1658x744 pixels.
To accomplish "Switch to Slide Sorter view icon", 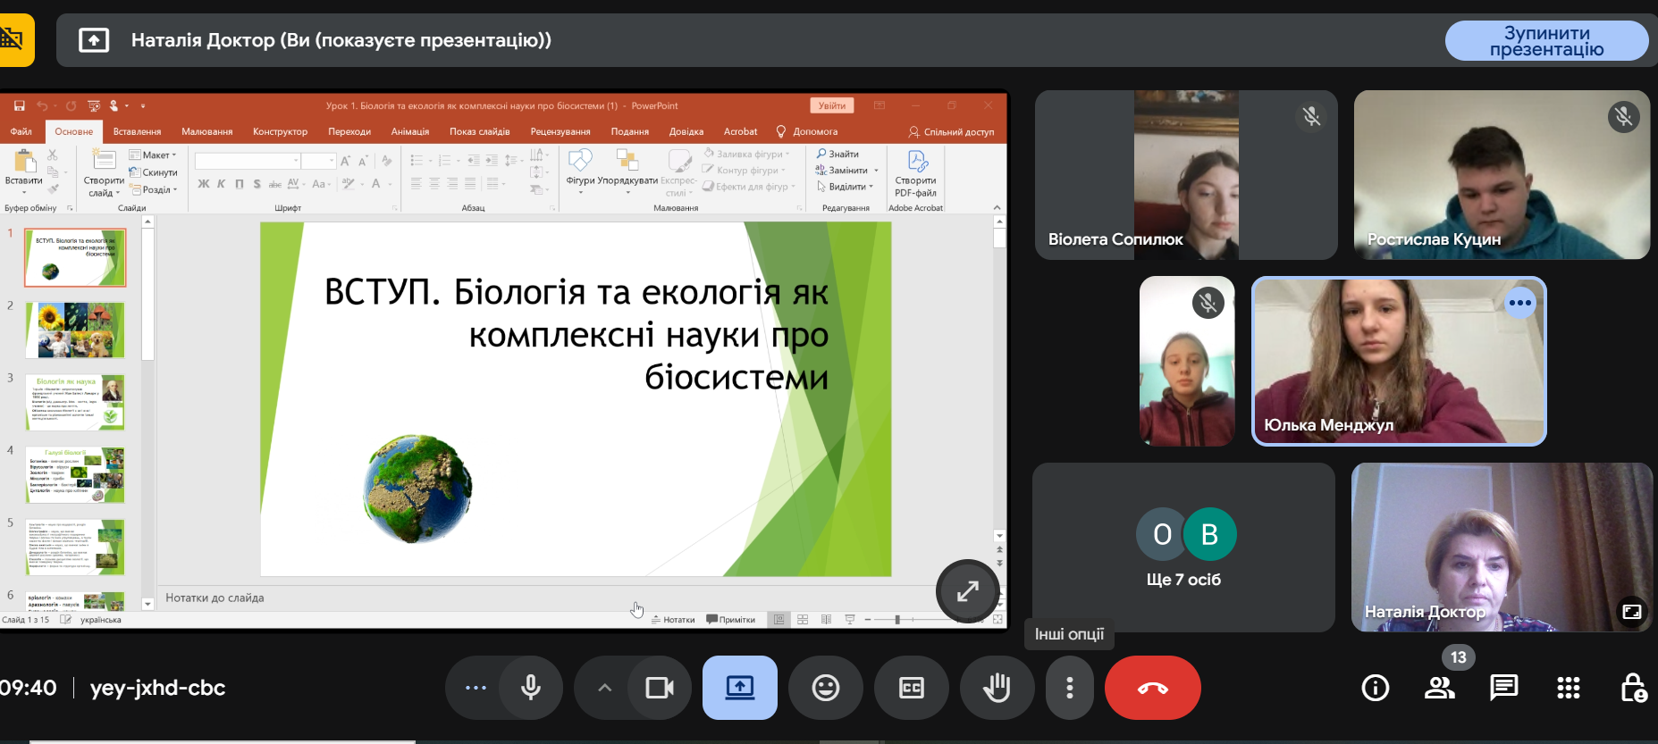I will click(x=803, y=619).
